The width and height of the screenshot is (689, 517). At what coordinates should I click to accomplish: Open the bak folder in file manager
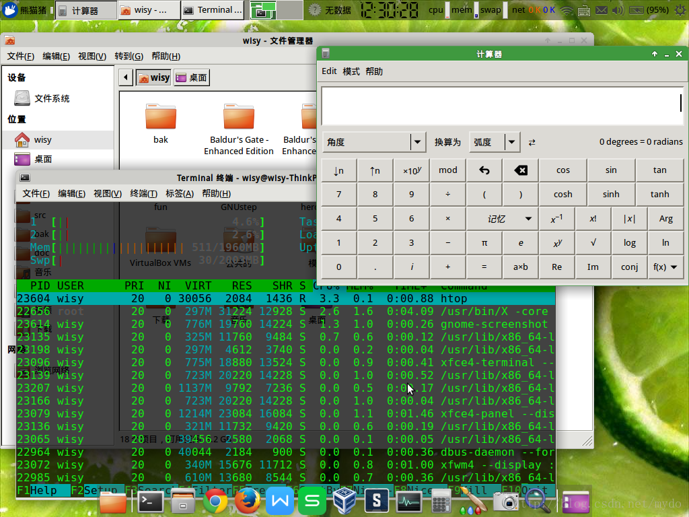(x=161, y=123)
